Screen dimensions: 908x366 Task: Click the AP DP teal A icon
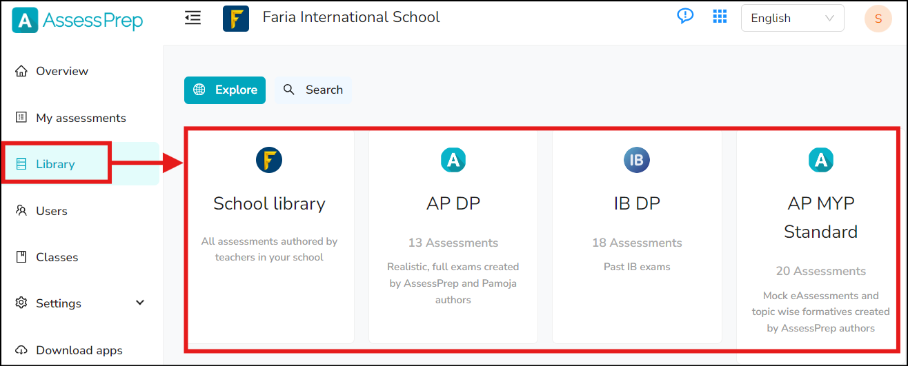pos(453,160)
